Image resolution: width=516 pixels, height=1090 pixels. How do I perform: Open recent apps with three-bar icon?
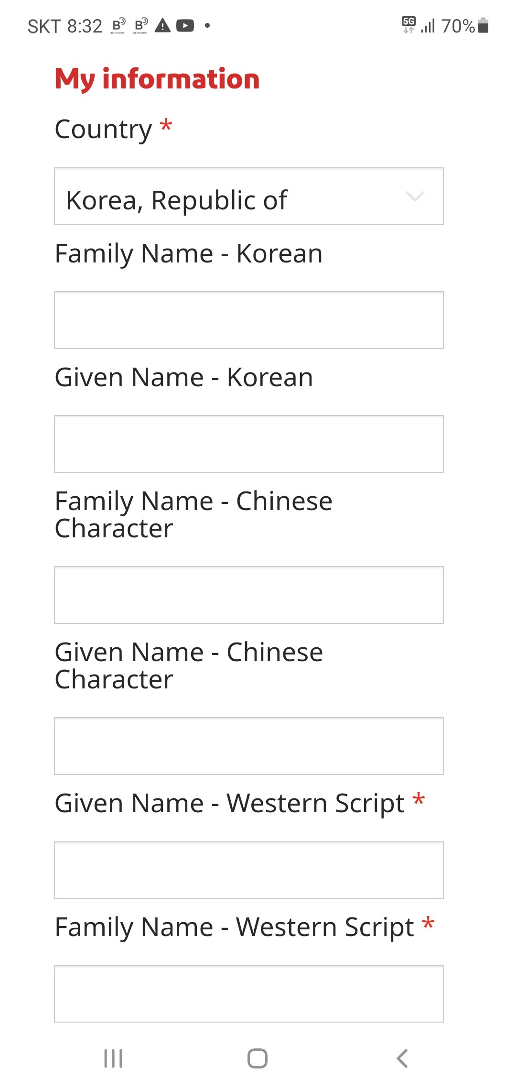click(113, 1058)
